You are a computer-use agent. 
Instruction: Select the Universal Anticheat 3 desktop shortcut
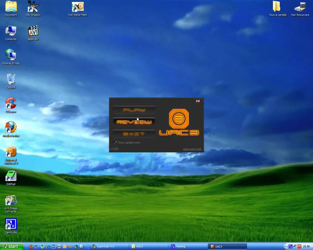[11, 156]
